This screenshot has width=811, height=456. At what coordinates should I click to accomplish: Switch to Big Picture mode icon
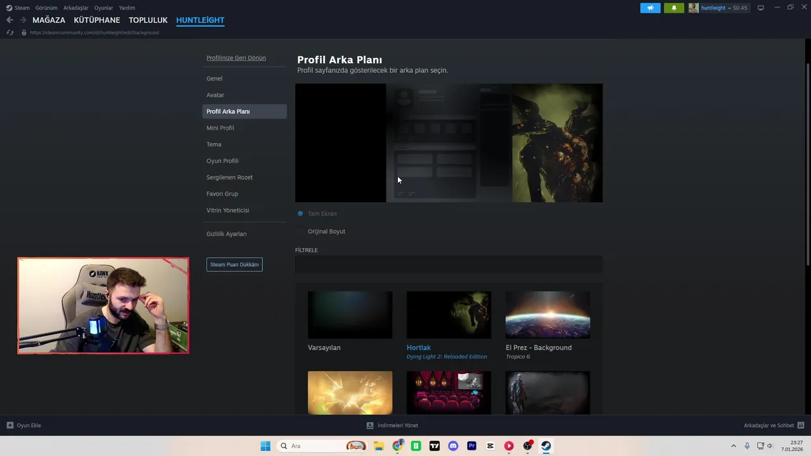(761, 8)
